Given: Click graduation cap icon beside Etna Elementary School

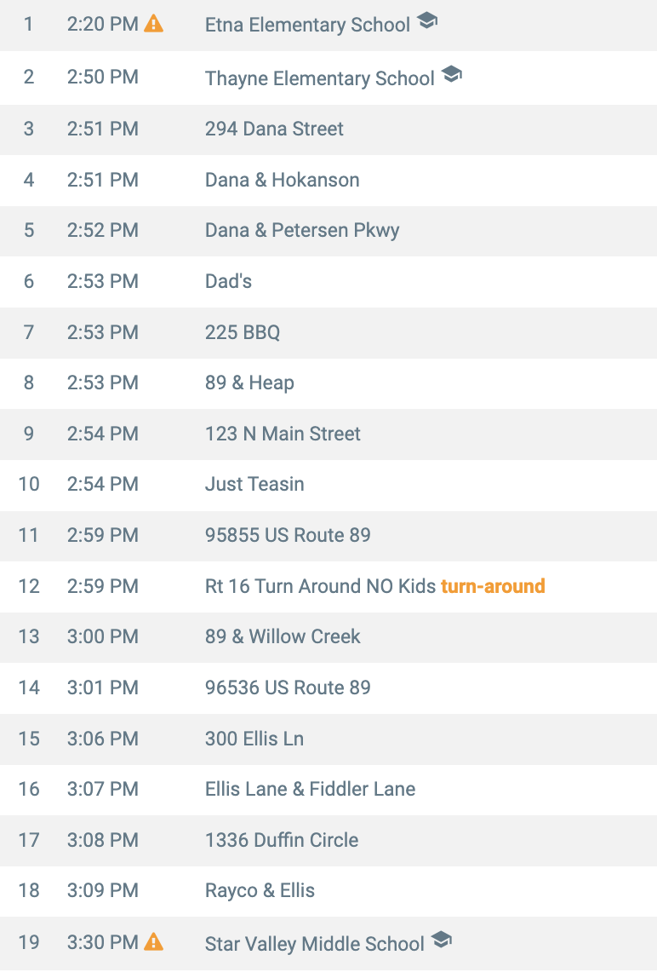Looking at the screenshot, I should 427,22.
